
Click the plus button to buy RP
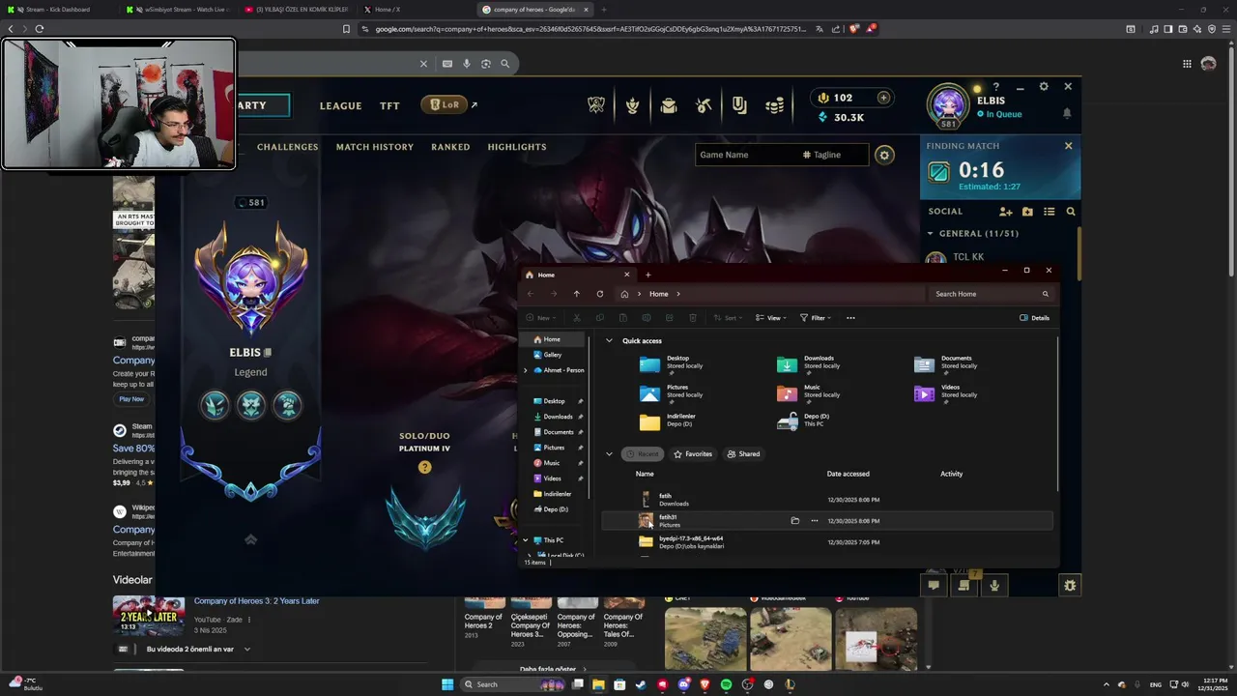[x=883, y=98]
